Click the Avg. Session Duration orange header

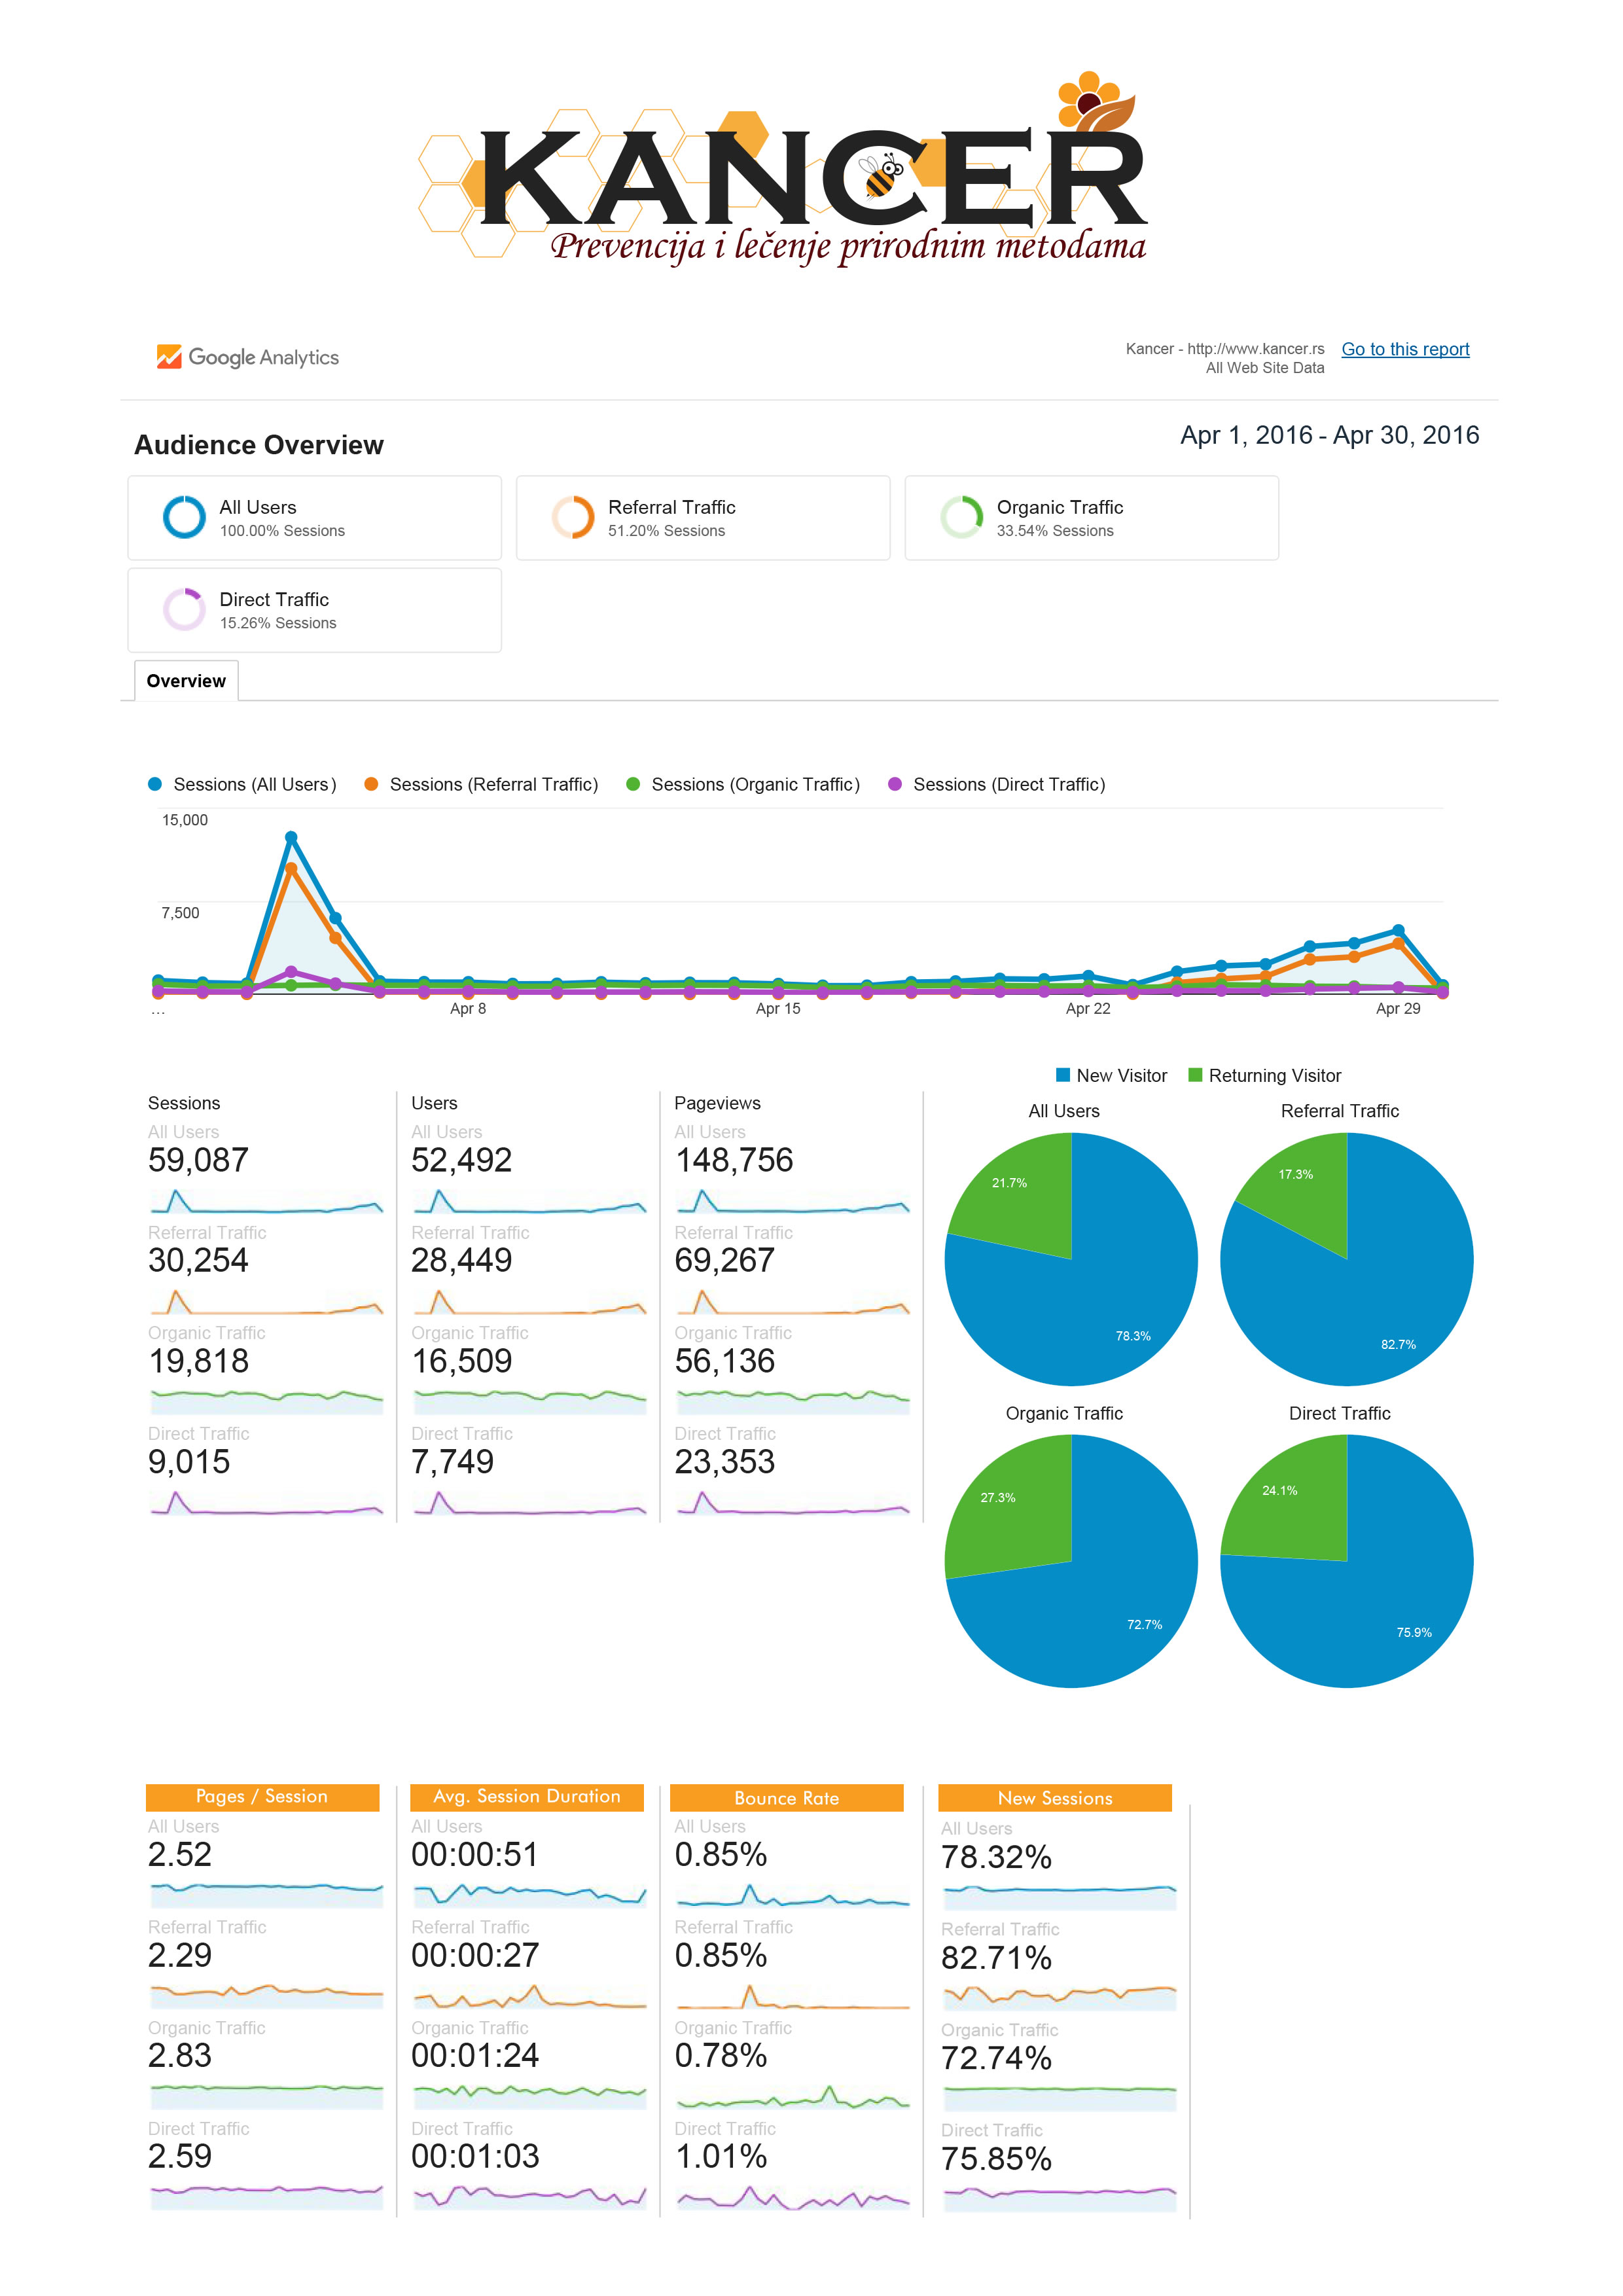click(x=527, y=1797)
